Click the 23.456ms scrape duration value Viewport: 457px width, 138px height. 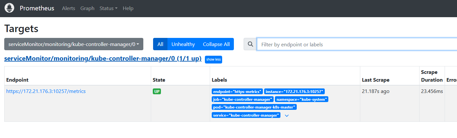(x=432, y=91)
